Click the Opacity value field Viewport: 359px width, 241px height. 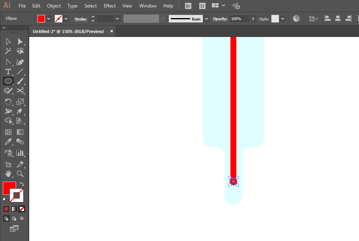240,19
